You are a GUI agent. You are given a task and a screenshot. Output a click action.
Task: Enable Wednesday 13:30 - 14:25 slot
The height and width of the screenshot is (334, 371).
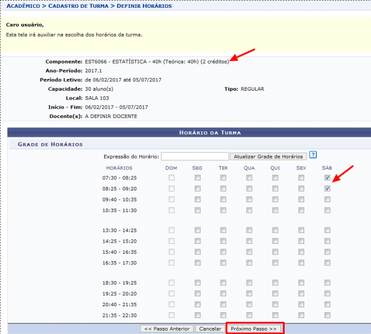click(x=249, y=230)
